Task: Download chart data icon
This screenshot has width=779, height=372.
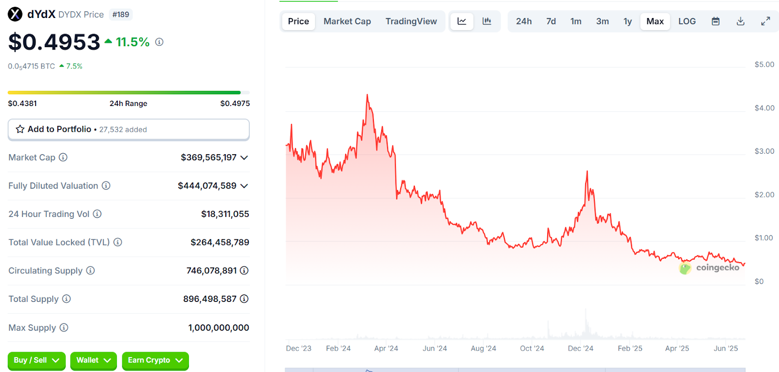Action: (741, 21)
